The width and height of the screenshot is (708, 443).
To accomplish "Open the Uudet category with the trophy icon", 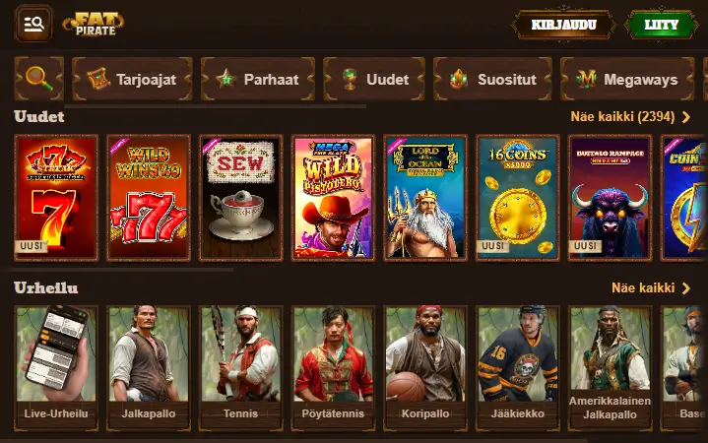I will 374,79.
